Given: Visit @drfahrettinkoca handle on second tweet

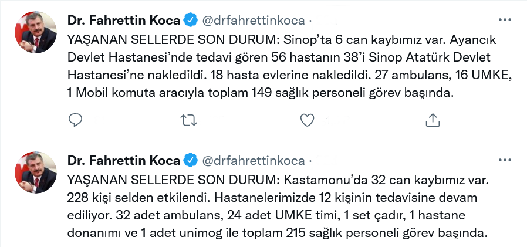Looking at the screenshot, I should tap(253, 161).
